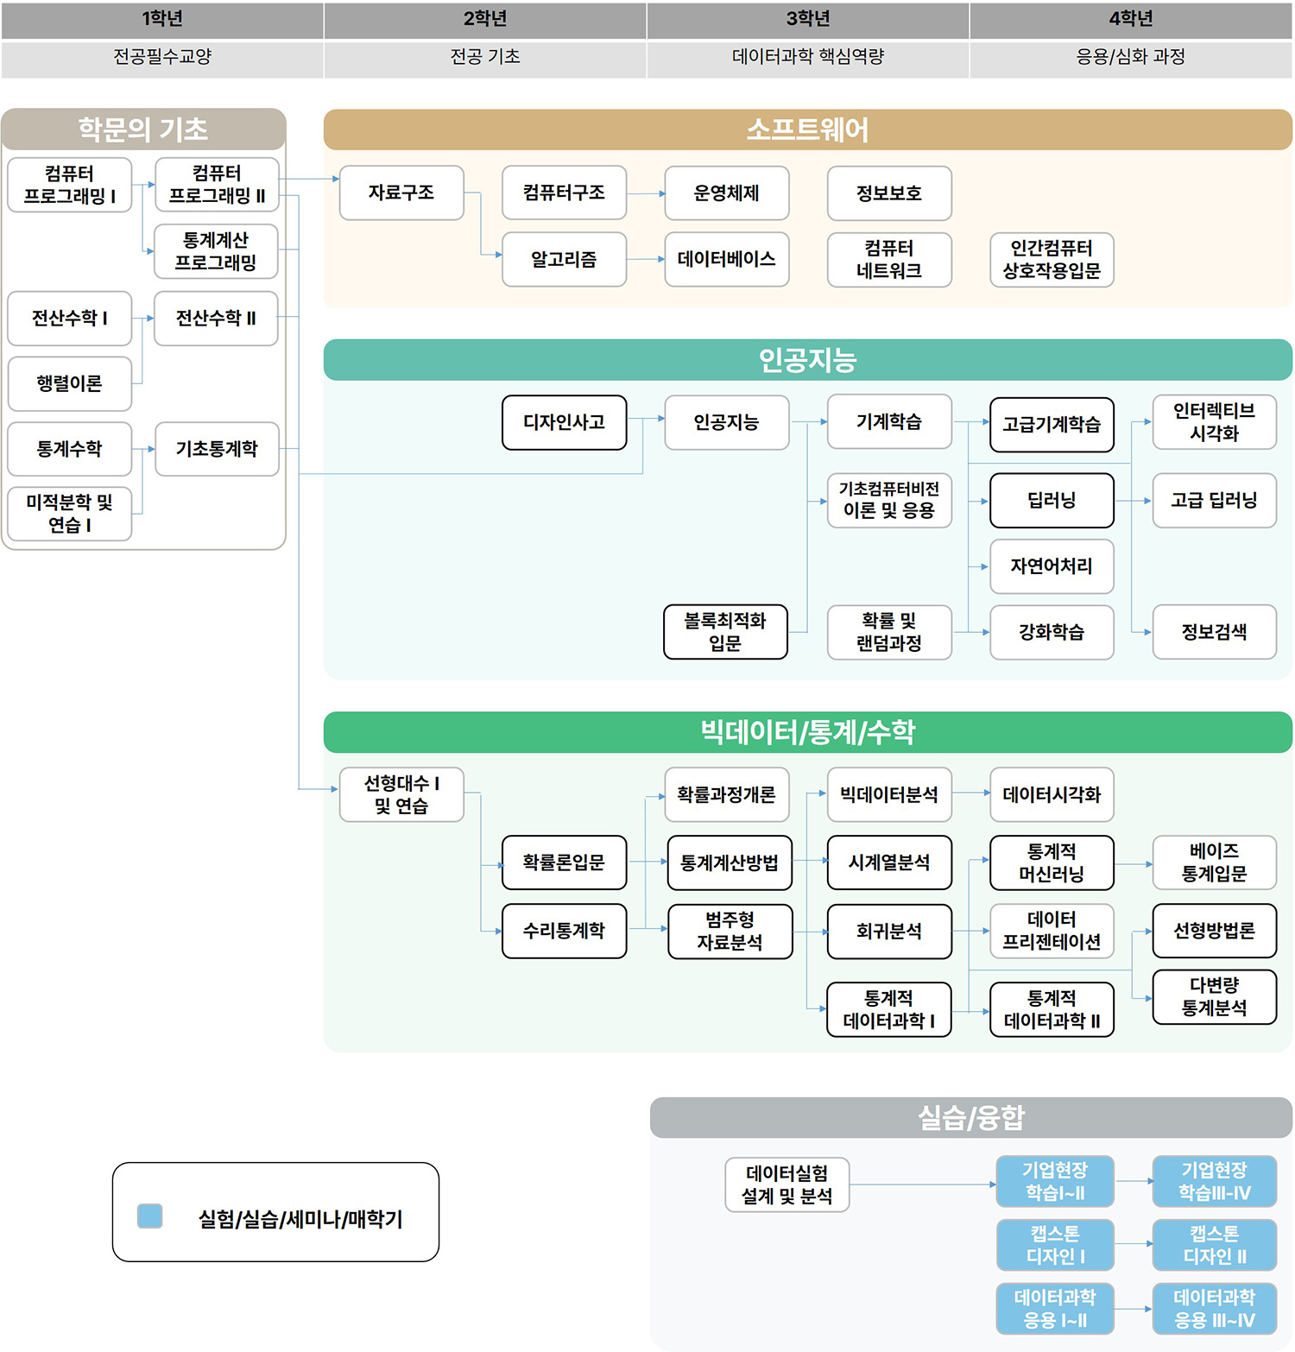Image resolution: width=1295 pixels, height=1352 pixels.
Task: Click the 정보보호 course box
Action: click(889, 193)
